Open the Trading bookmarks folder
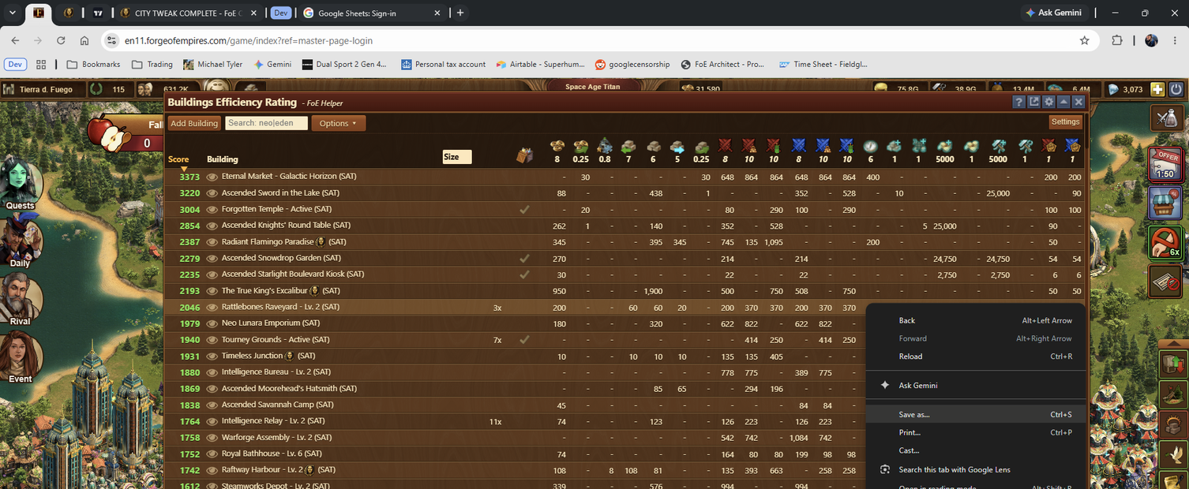This screenshot has width=1189, height=489. point(152,65)
